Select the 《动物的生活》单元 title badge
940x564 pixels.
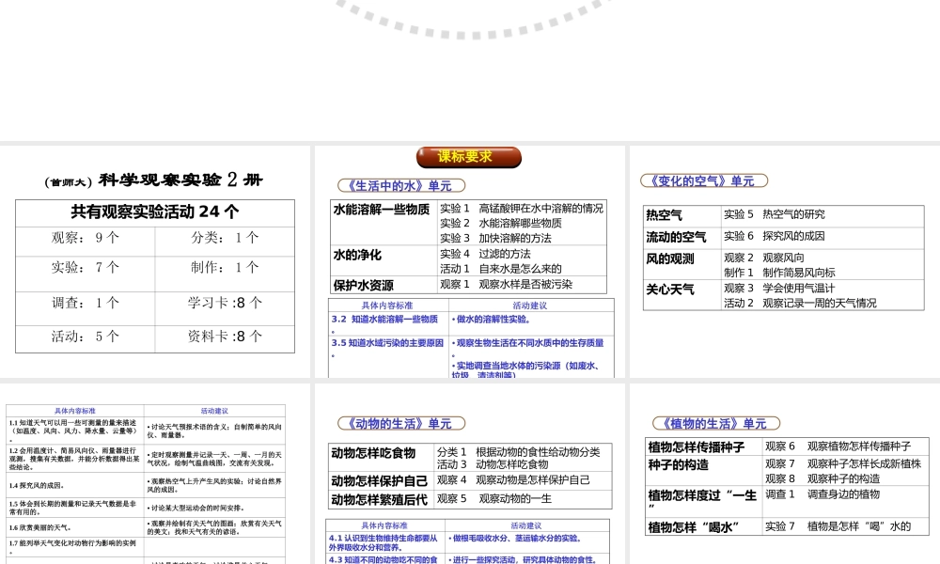400,423
